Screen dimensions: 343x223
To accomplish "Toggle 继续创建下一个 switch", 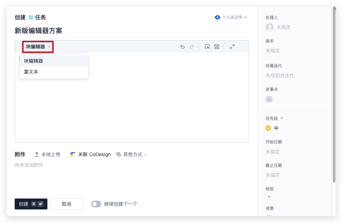I will tap(96, 204).
